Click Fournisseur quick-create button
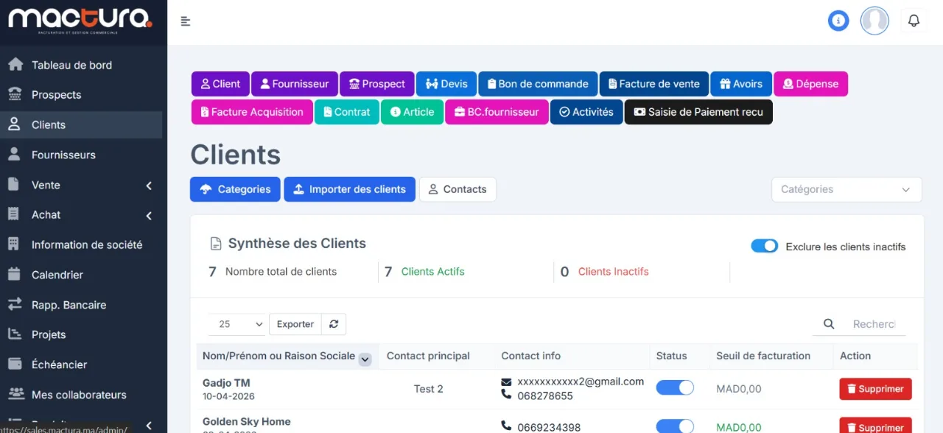 [295, 84]
